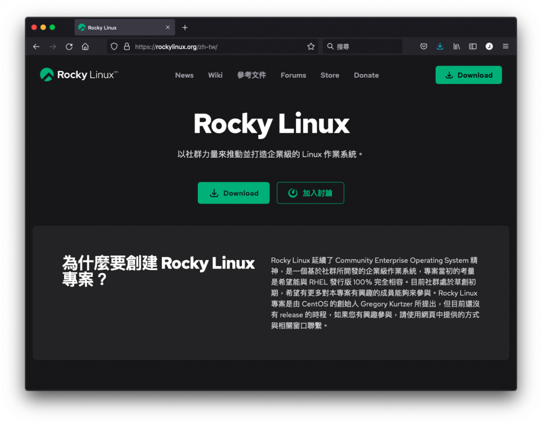
Task: Open the Firefox Library icon
Action: pos(456,47)
